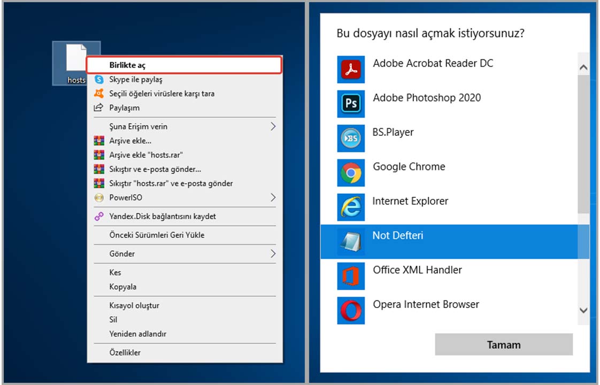
Task: Select the Adobe Acrobat Reader DC icon
Action: [351, 70]
